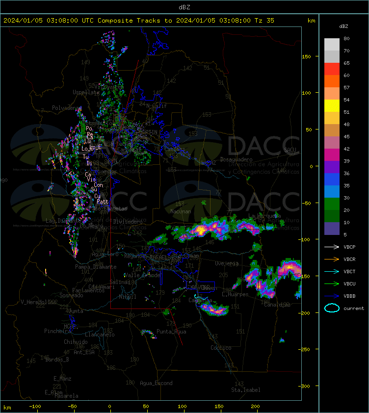Click the 'Tz 35' threshold text in header
This screenshot has width=369, height=413.
click(x=264, y=21)
